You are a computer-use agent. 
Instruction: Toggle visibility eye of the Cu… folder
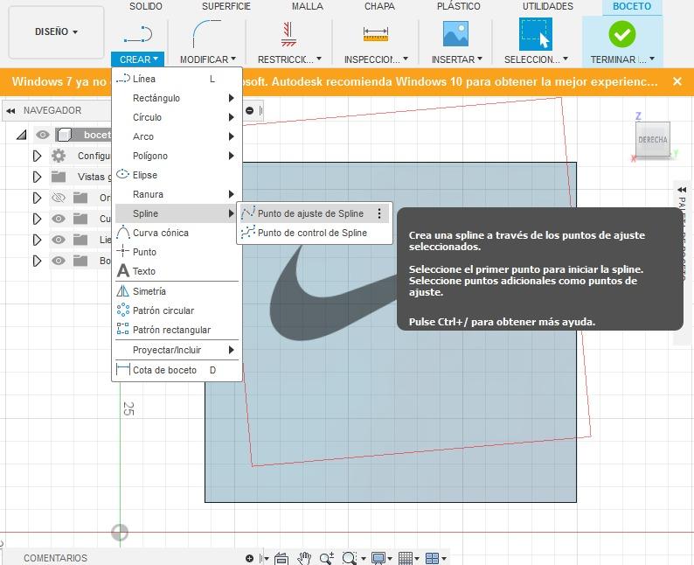coord(59,219)
